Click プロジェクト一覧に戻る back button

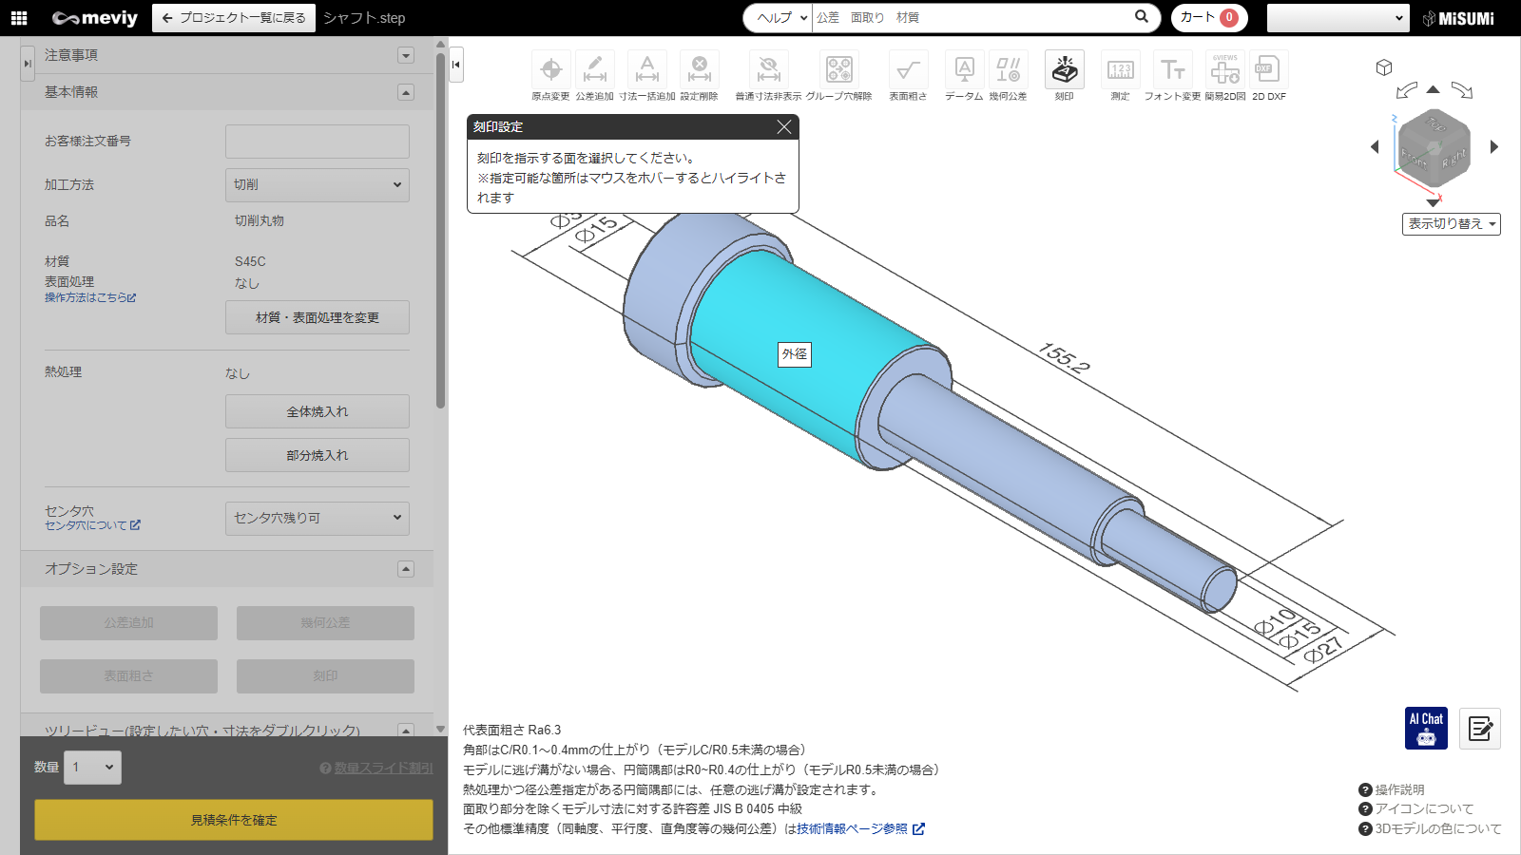234,17
